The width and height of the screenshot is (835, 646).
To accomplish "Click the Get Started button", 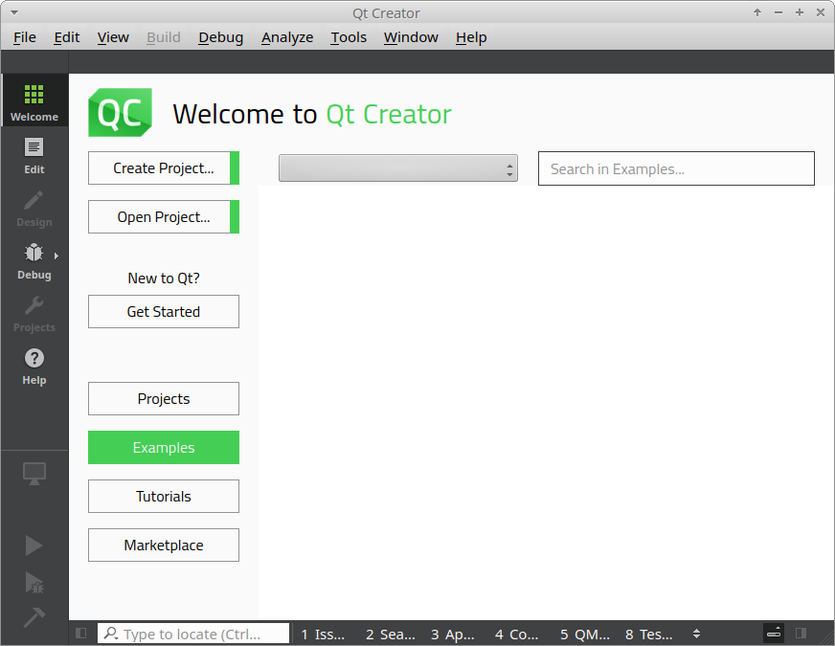I will click(164, 312).
